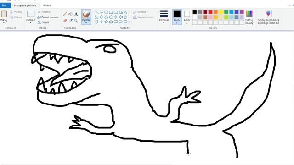Screen dimensions: 294x165
Task: Select the Text tool
Action: 76,14
